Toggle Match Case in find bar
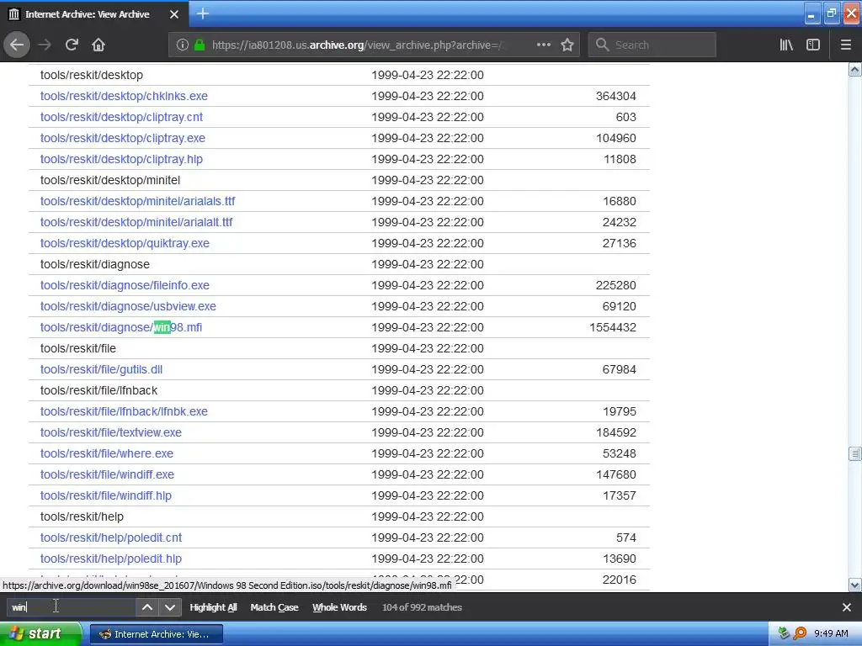 click(274, 607)
